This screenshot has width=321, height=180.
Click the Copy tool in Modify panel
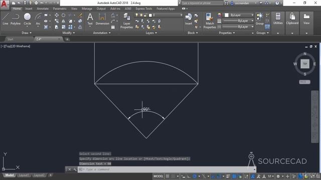click(57, 21)
